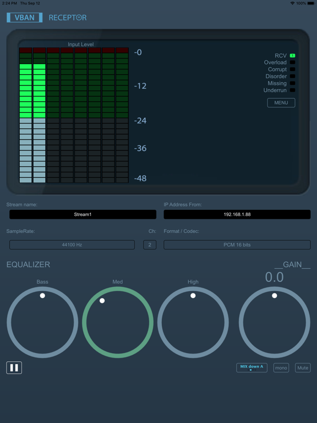The width and height of the screenshot is (317, 423).
Task: Pause the stream with the pause button
Action: click(x=14, y=368)
